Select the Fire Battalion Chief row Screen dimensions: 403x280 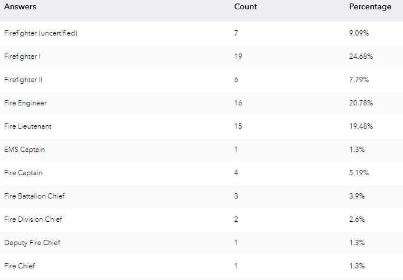(34, 196)
